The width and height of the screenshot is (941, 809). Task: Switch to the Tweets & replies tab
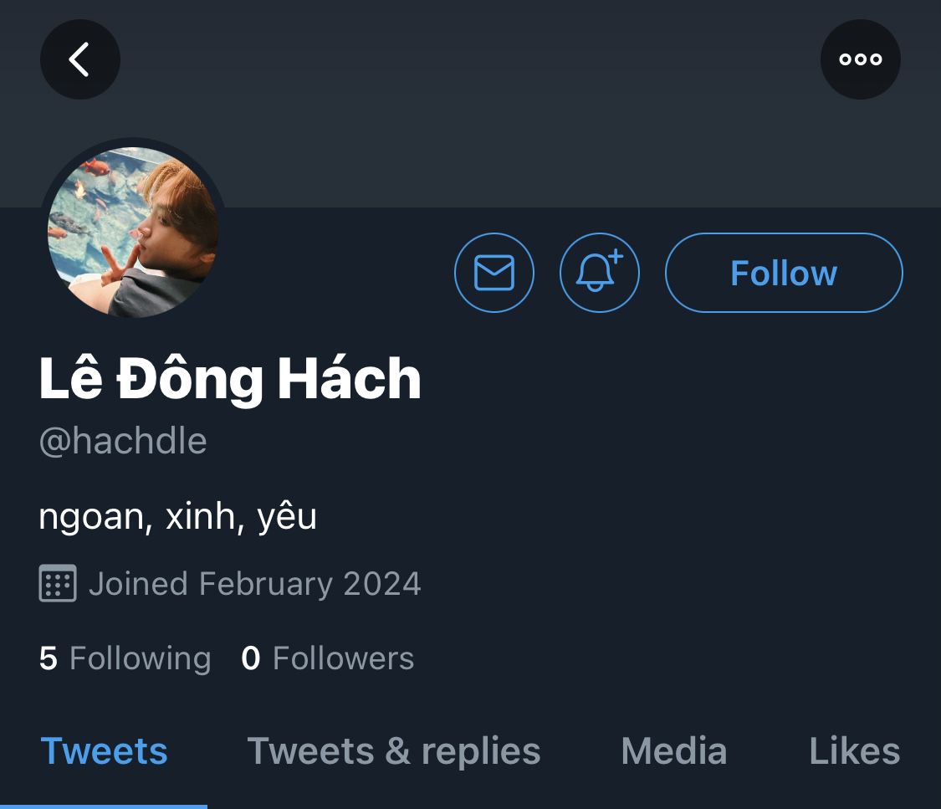(x=394, y=751)
